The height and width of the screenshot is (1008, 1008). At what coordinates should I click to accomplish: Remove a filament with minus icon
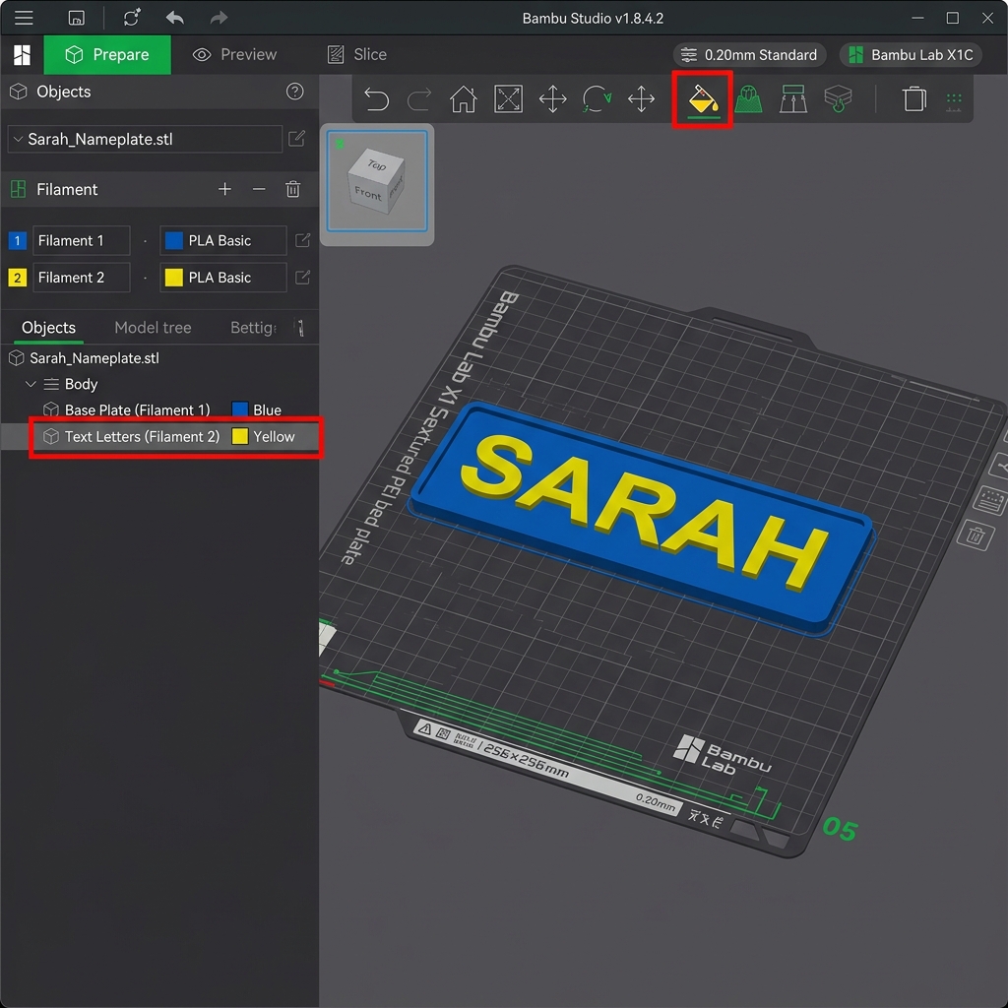(259, 189)
